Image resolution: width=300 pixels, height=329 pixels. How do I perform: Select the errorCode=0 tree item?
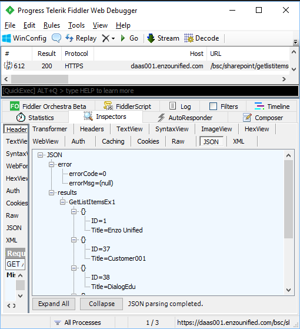[88, 174]
